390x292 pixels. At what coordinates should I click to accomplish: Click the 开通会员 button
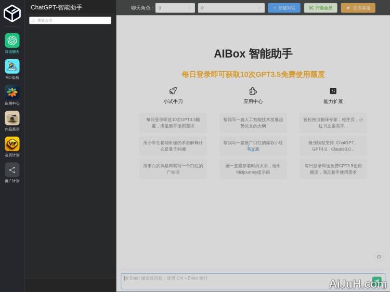321,8
